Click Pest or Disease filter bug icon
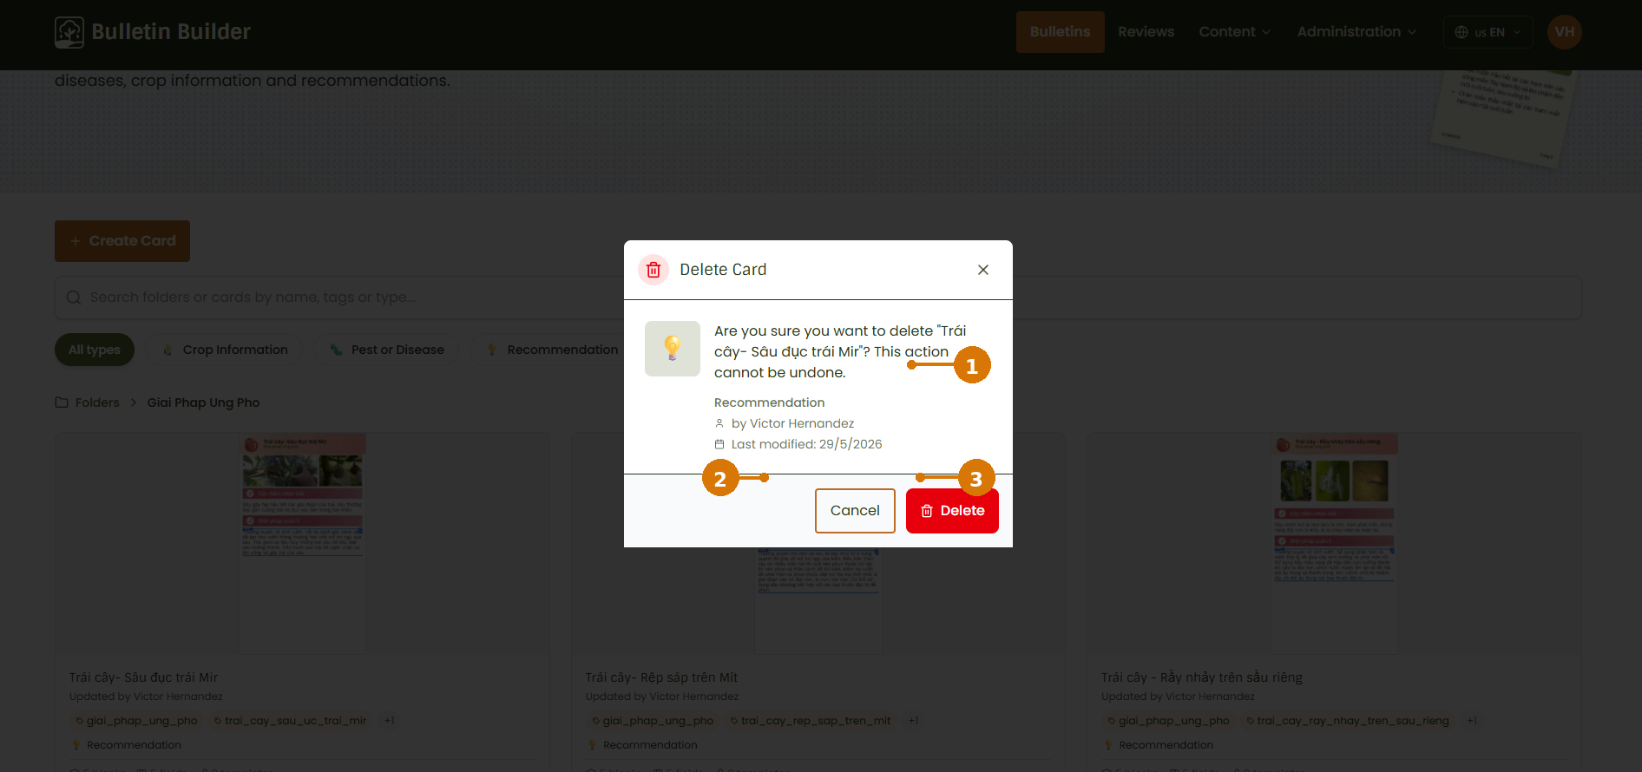Screen dimensions: 1642x772 [336, 350]
